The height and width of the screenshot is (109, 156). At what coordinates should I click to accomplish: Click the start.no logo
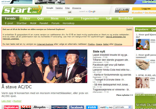(x=22, y=10)
